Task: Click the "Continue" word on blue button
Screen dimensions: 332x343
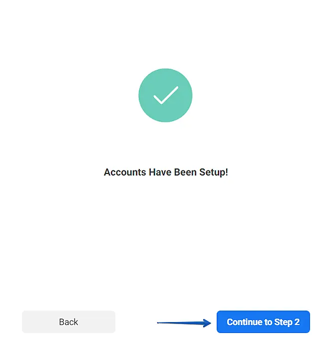Action: click(x=245, y=322)
